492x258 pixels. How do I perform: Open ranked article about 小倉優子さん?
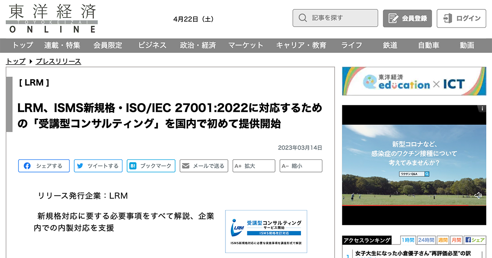[x=413, y=253]
